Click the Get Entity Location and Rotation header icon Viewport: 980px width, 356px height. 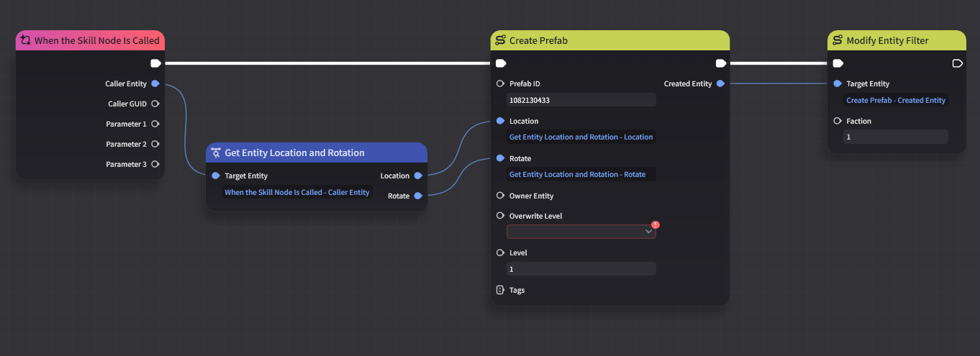click(216, 152)
